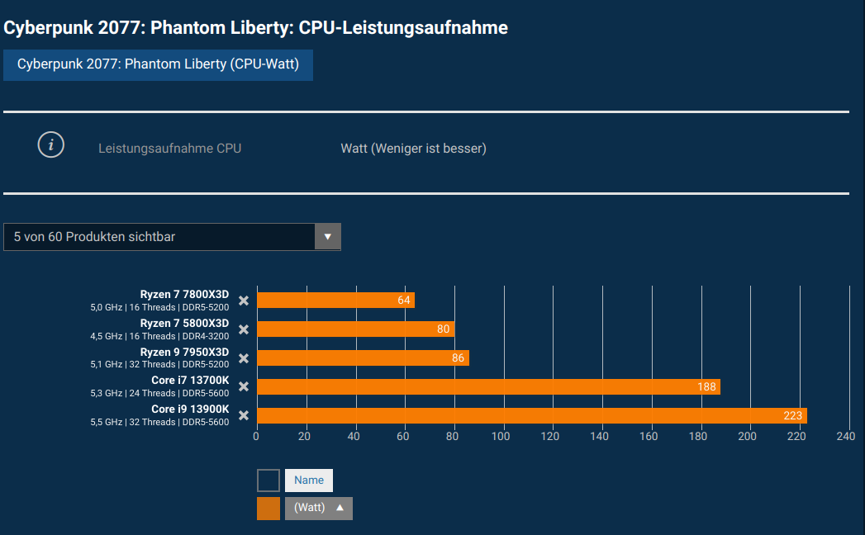Image resolution: width=865 pixels, height=535 pixels.
Task: Open the '5 von 60 Produkten sichtbar' dropdown
Action: click(x=172, y=237)
